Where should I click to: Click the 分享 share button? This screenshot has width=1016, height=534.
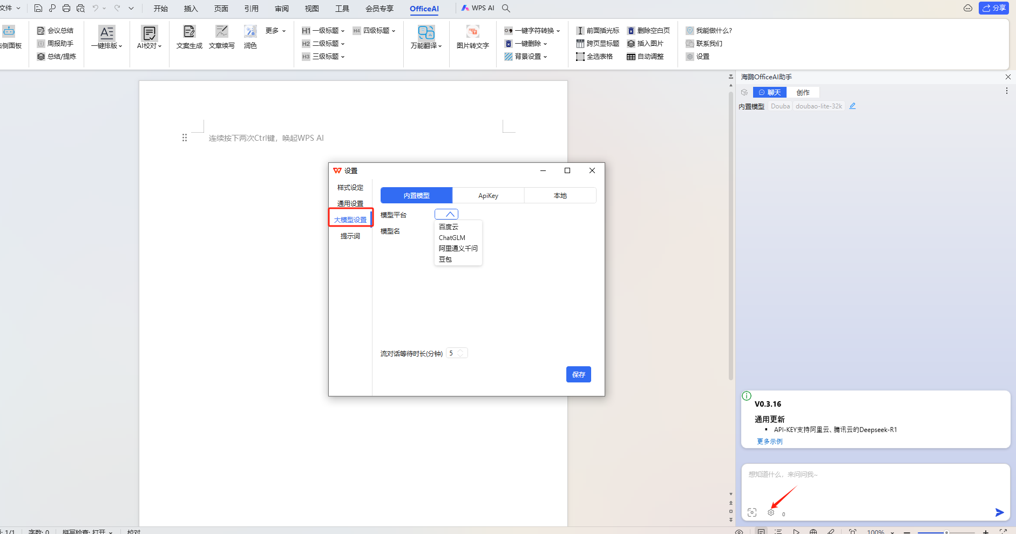(x=994, y=8)
